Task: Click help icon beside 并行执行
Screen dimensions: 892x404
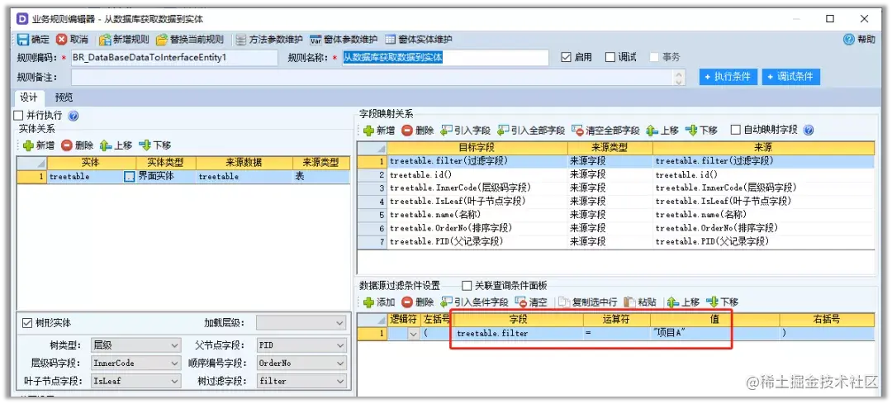Action: point(74,116)
